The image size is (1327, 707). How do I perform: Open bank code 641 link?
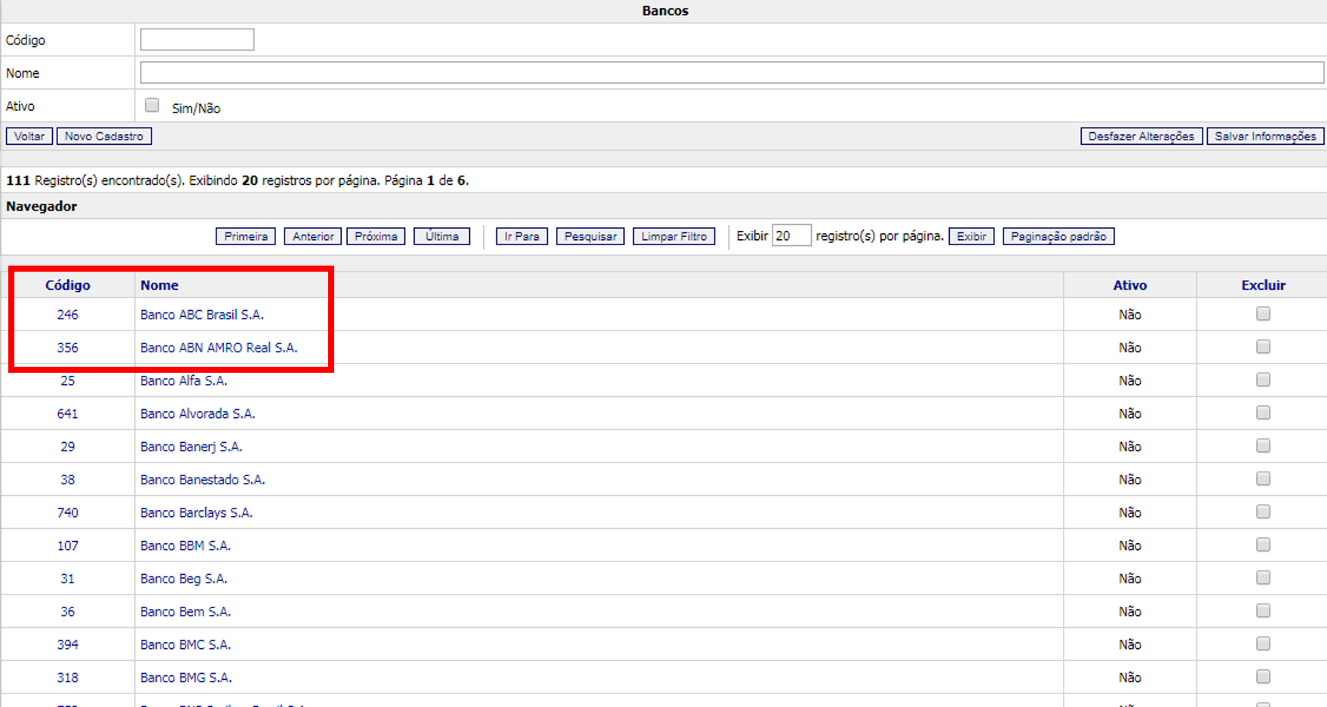pos(67,413)
